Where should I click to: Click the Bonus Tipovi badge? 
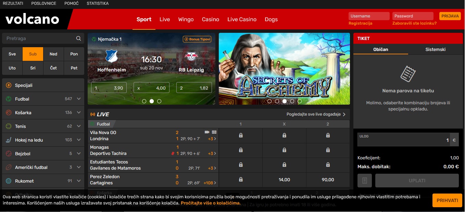[197, 39]
